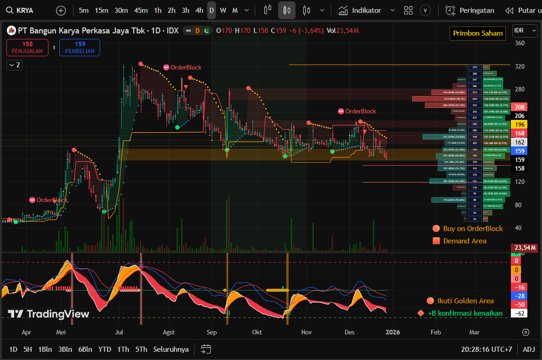
Task: Click the 158 Penjualan sell button
Action: [27, 48]
